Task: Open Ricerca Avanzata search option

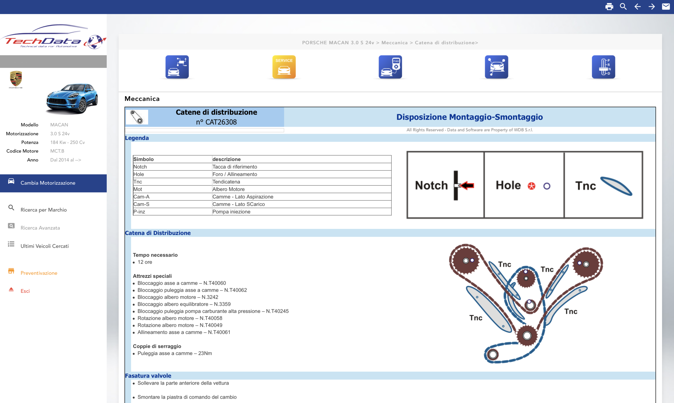Action: tap(40, 228)
